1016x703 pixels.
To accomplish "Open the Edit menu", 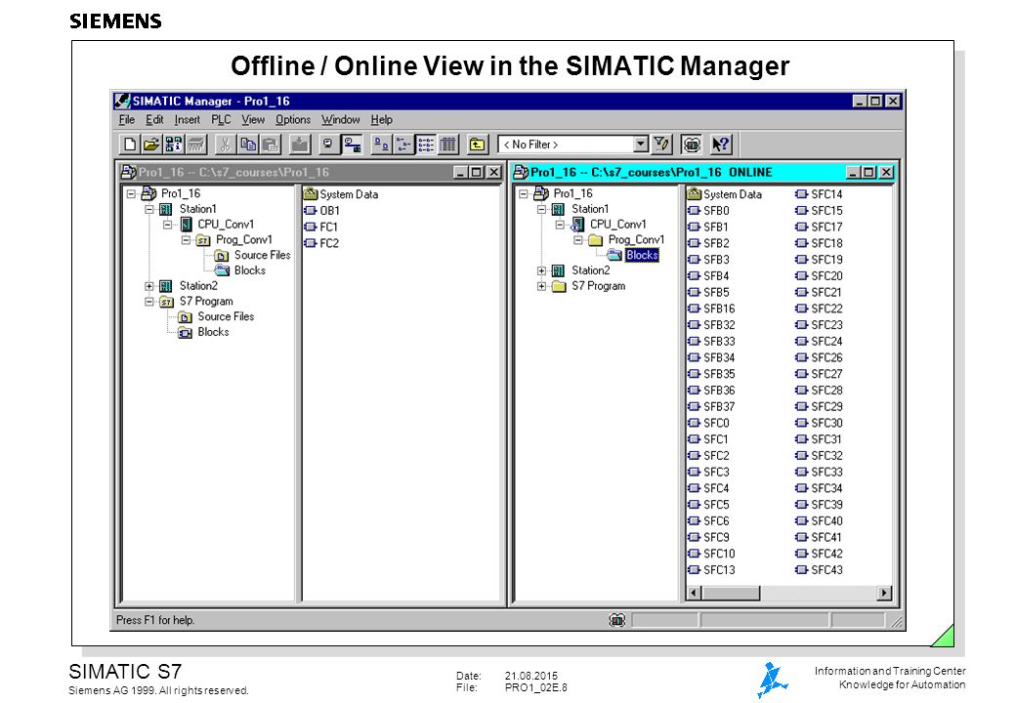I will point(154,120).
